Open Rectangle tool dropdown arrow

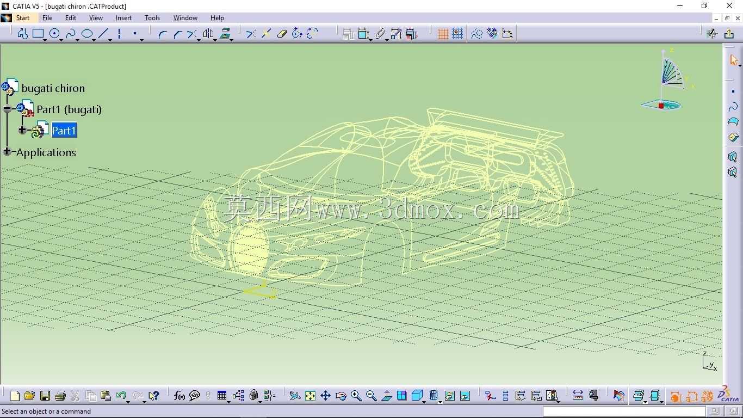(45, 39)
